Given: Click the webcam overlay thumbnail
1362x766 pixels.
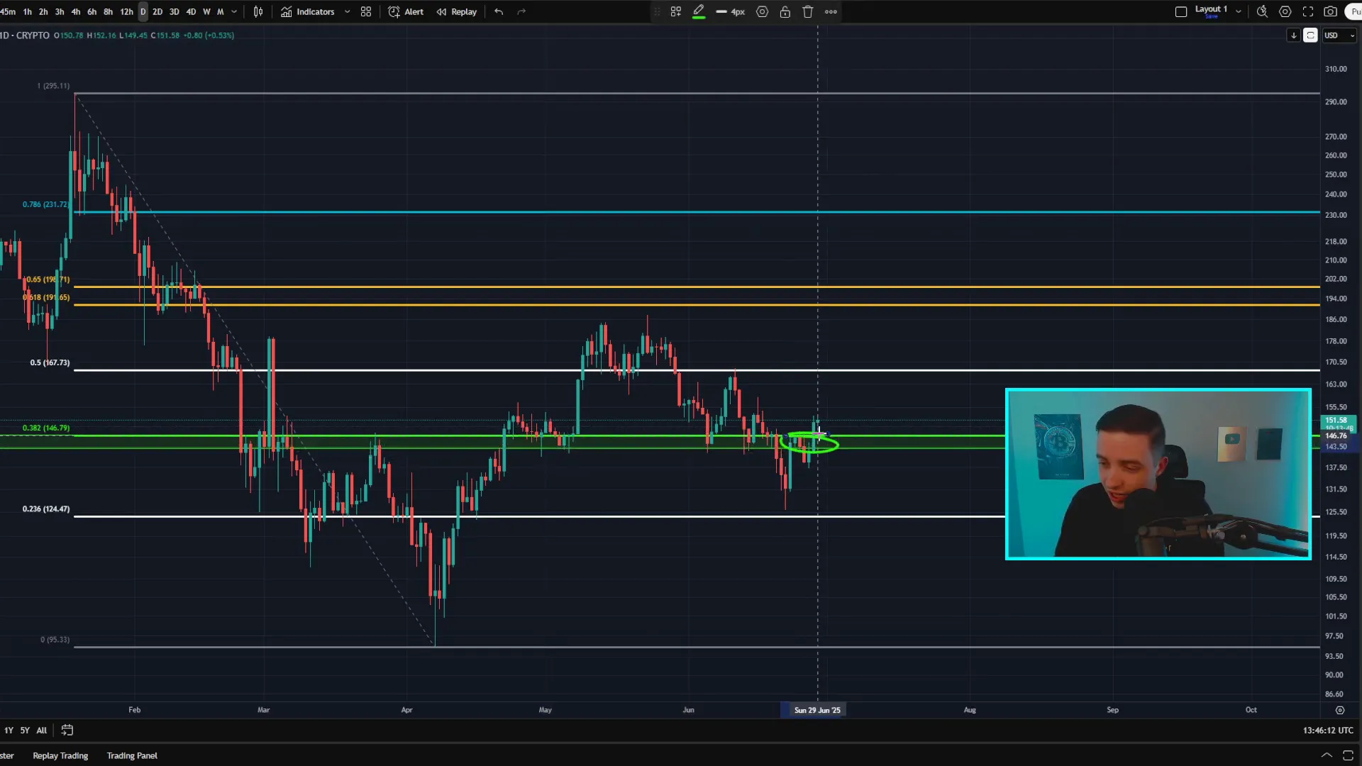Looking at the screenshot, I should click(x=1158, y=474).
